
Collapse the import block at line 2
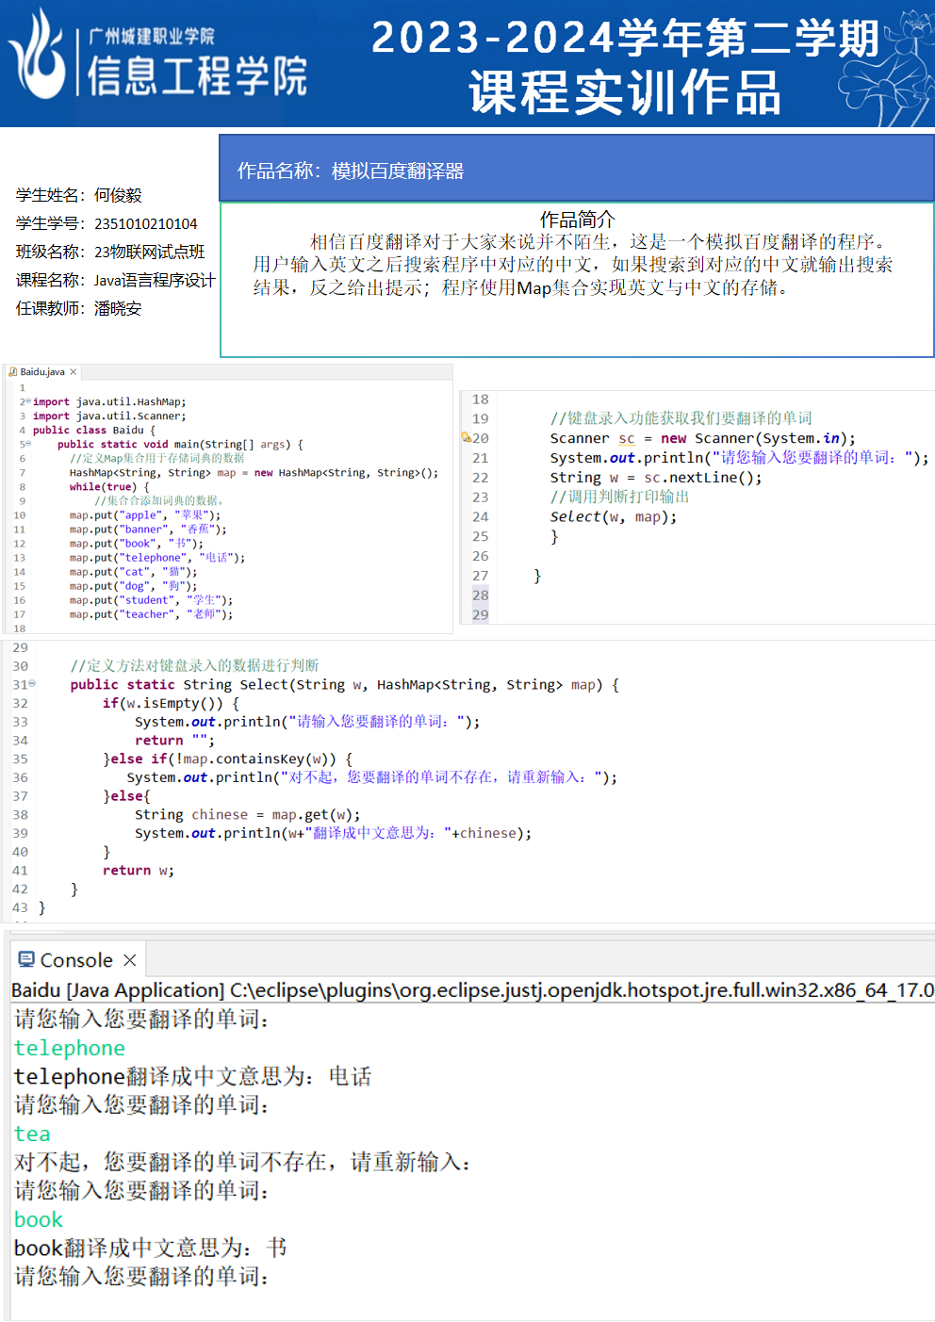coord(27,401)
